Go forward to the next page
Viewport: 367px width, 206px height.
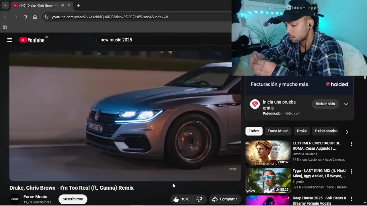[15, 17]
